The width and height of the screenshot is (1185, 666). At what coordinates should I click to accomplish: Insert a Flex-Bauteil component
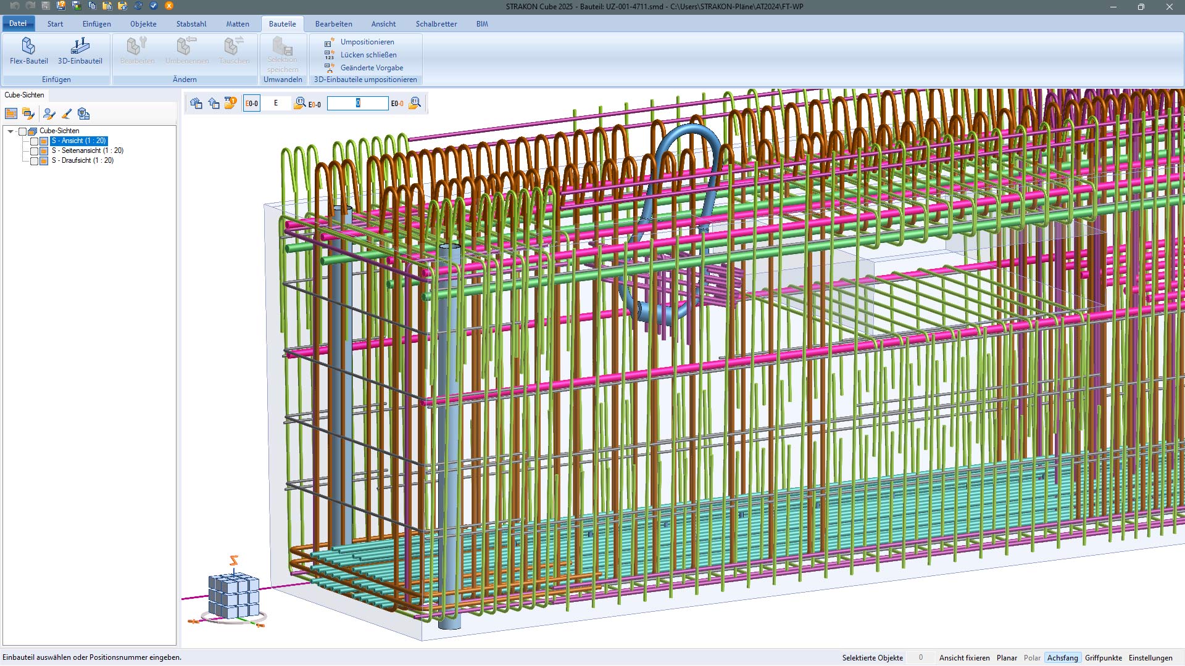click(x=28, y=51)
